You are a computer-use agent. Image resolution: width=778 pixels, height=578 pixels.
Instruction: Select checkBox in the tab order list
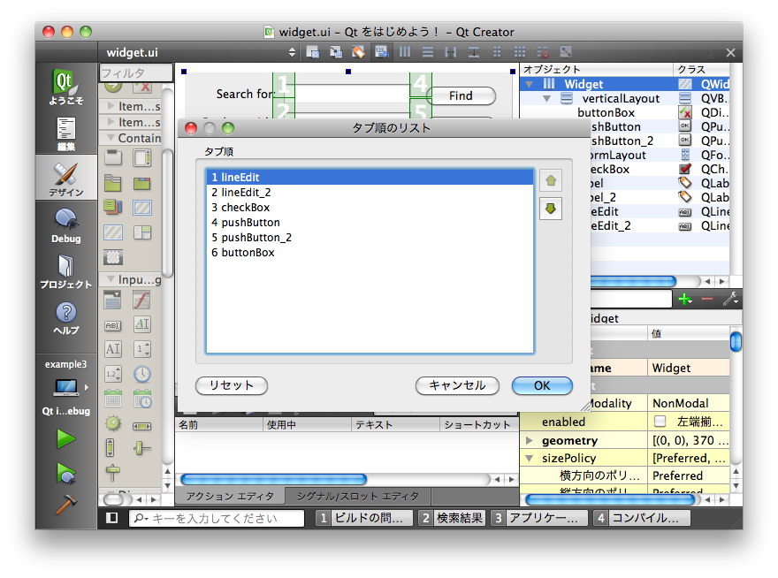tap(240, 208)
